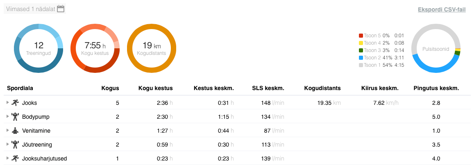Expand the Jooksuharjutused row details

tap(7, 158)
